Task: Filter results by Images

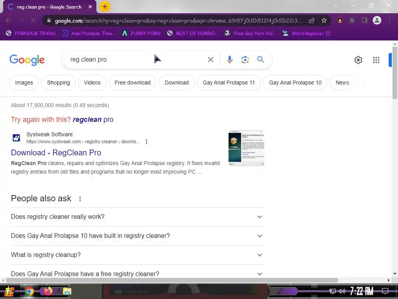Action: 24,83
